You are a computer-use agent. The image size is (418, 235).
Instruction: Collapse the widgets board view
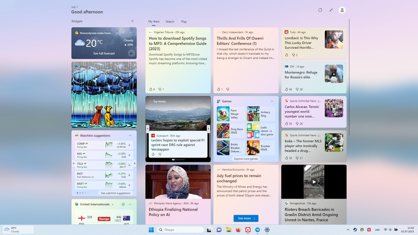[331, 10]
